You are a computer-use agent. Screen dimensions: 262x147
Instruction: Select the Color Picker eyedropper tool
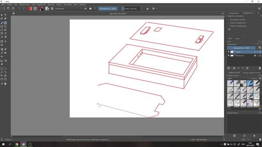tap(5, 49)
